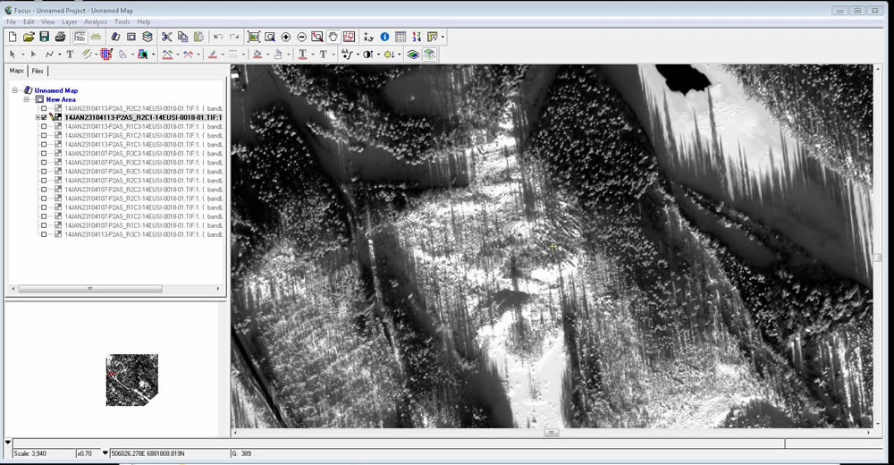
Task: Check the last R3C1 layer checkbox
Action: click(44, 234)
